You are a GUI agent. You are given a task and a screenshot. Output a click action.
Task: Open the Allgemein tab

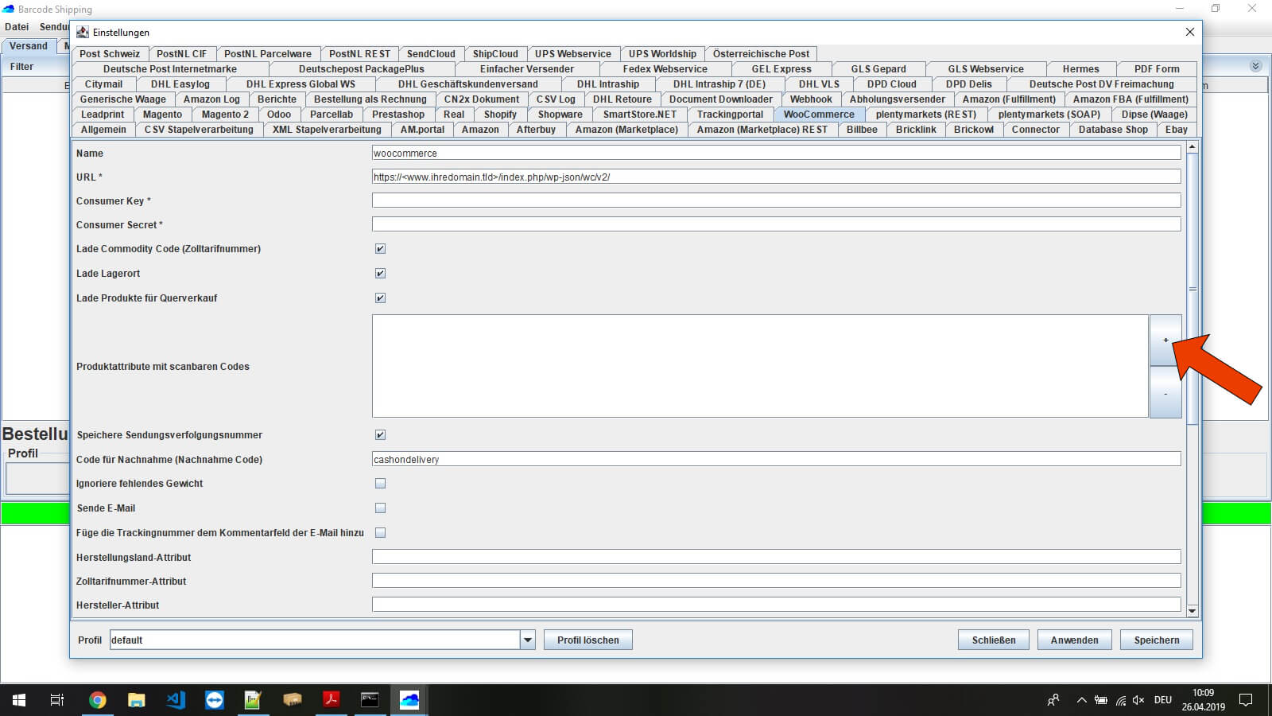pos(103,130)
